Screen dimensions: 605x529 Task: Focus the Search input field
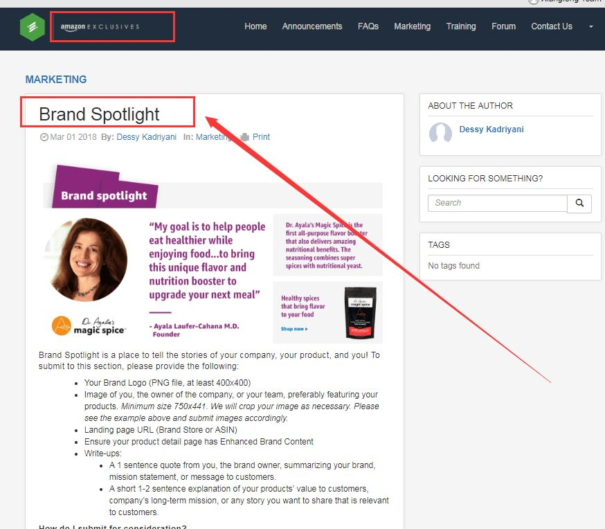pyautogui.click(x=497, y=203)
